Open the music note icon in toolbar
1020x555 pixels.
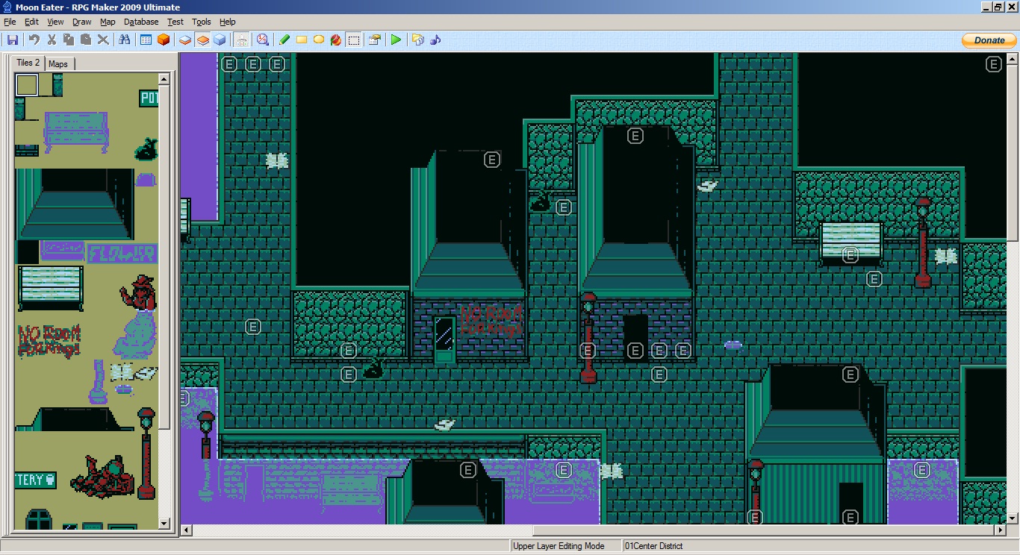pyautogui.click(x=436, y=40)
